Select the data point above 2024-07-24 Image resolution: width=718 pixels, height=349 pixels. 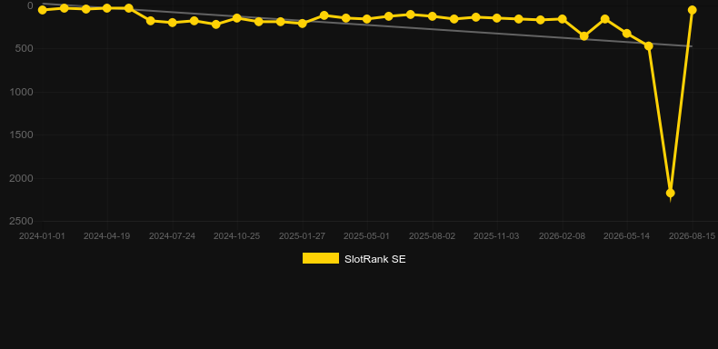click(x=172, y=23)
